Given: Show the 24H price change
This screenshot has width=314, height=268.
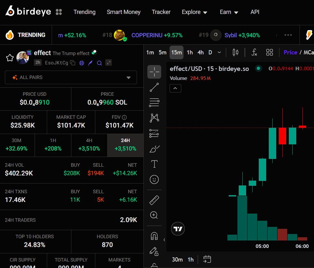Looking at the screenshot, I should (x=125, y=145).
